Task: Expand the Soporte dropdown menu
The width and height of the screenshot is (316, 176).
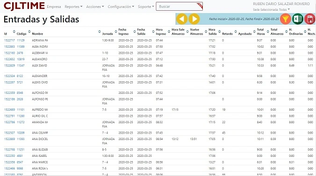Action: pos(146,7)
